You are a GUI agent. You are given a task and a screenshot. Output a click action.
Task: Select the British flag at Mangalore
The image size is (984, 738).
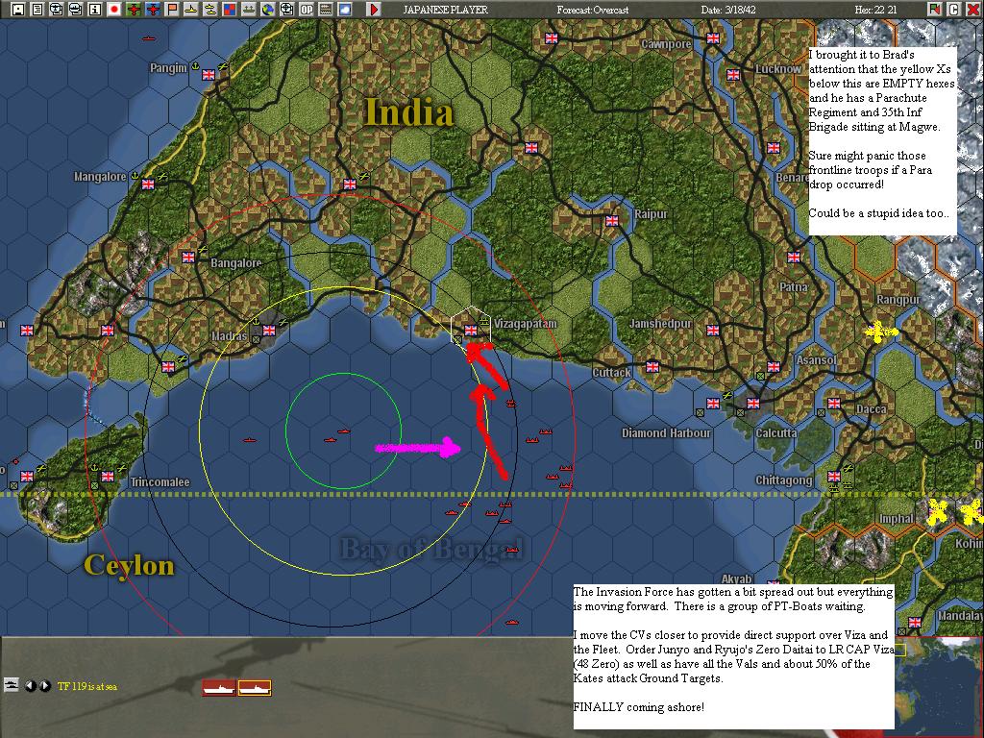coord(148,184)
